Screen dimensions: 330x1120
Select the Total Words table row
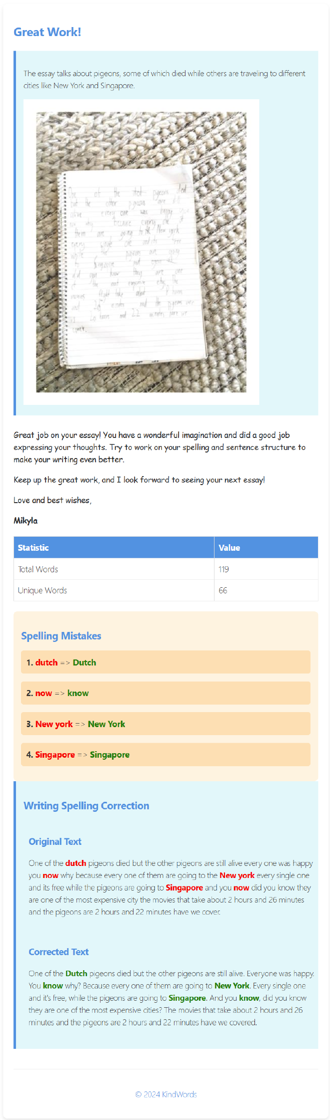point(166,569)
